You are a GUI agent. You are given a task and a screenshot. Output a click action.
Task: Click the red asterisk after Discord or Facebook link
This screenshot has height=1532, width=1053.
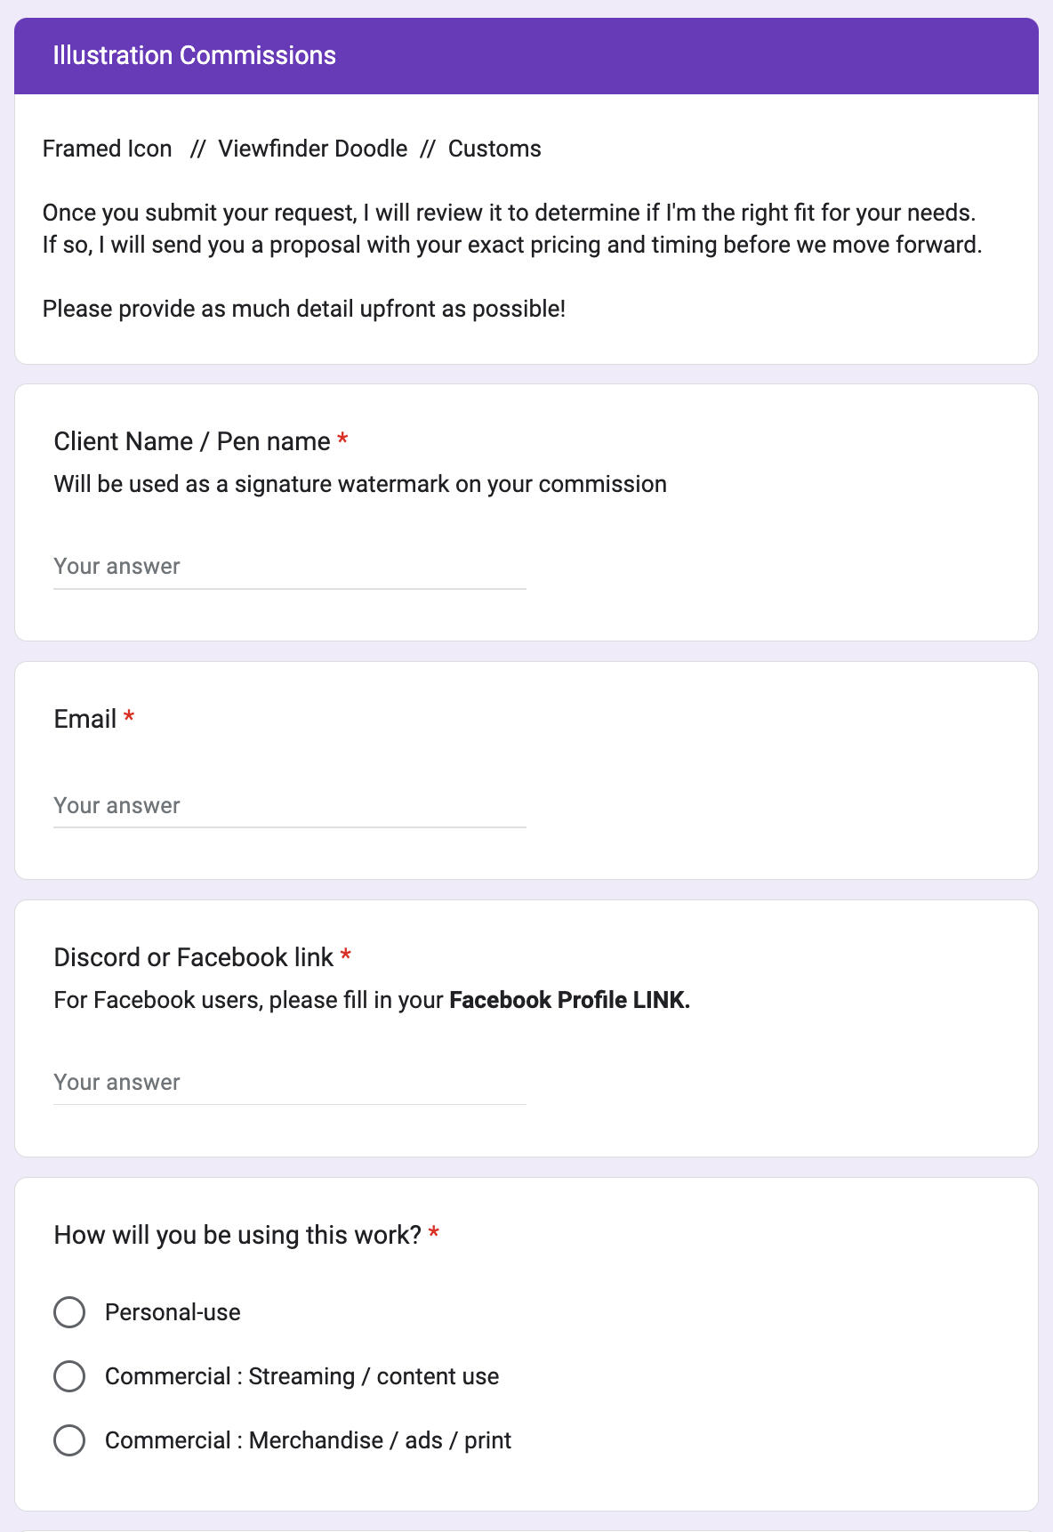click(x=346, y=955)
